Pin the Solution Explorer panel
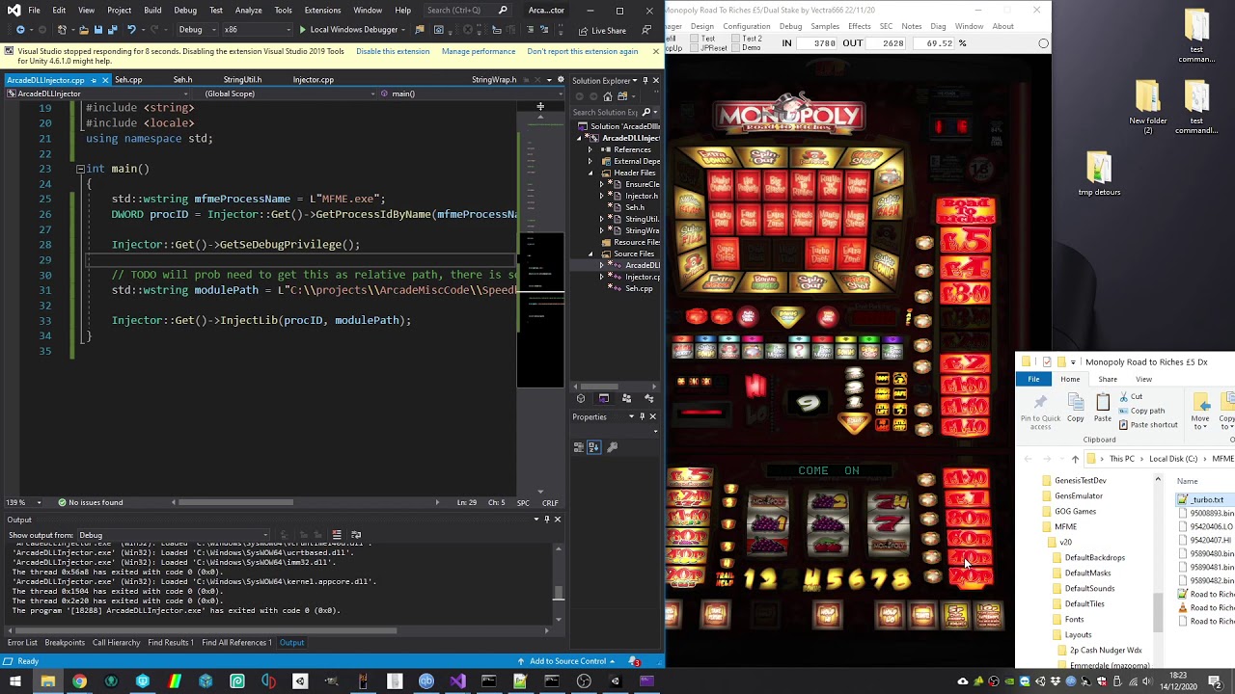 pyautogui.click(x=645, y=80)
